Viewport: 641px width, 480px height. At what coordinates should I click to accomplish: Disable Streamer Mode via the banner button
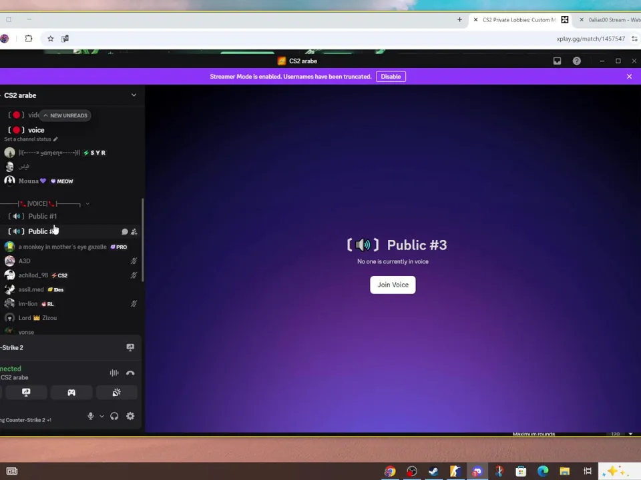391,77
